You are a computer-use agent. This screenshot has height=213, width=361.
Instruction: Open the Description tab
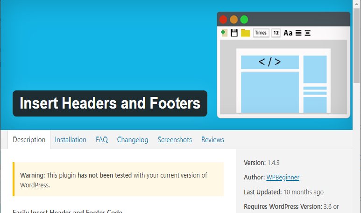point(29,140)
